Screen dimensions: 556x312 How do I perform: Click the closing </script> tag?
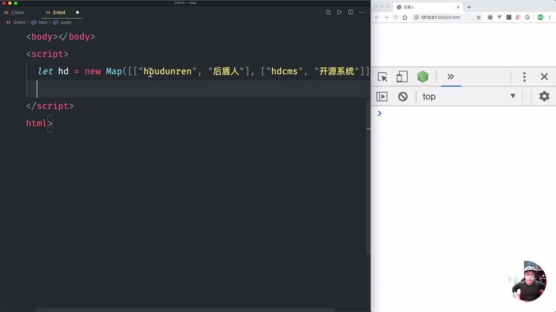coord(50,106)
